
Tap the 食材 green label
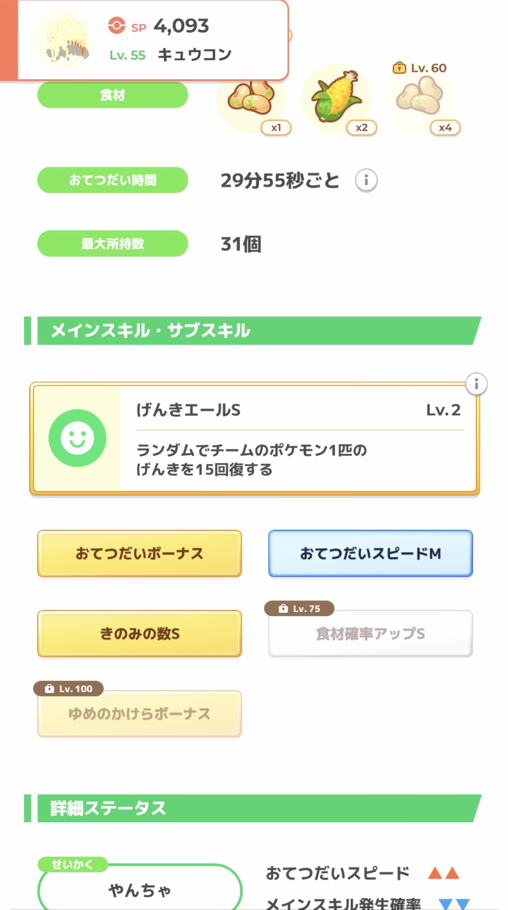pos(112,95)
